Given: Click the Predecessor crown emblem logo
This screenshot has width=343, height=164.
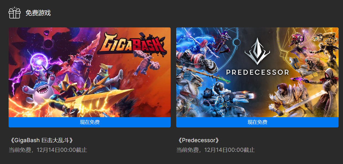Looking at the screenshot, I should click(257, 51).
